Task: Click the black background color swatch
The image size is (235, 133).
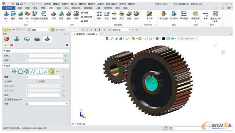Action: click(x=164, y=39)
